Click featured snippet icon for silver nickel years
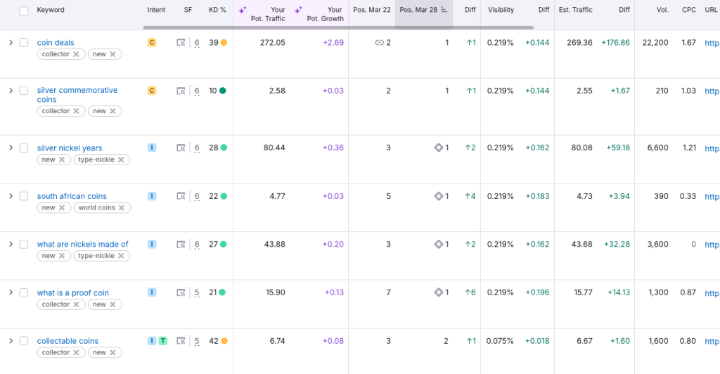This screenshot has width=720, height=374. [439, 148]
